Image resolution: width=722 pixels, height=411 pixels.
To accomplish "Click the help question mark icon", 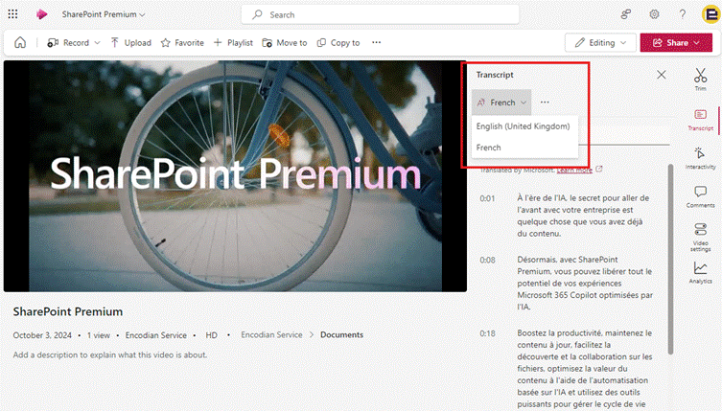I will click(x=682, y=14).
